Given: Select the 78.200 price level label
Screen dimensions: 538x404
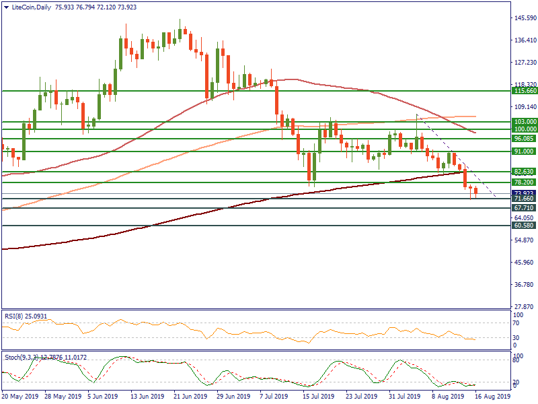Looking at the screenshot, I should click(525, 182).
